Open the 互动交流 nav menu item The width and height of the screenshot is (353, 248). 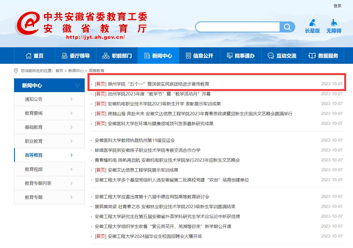click(x=282, y=56)
